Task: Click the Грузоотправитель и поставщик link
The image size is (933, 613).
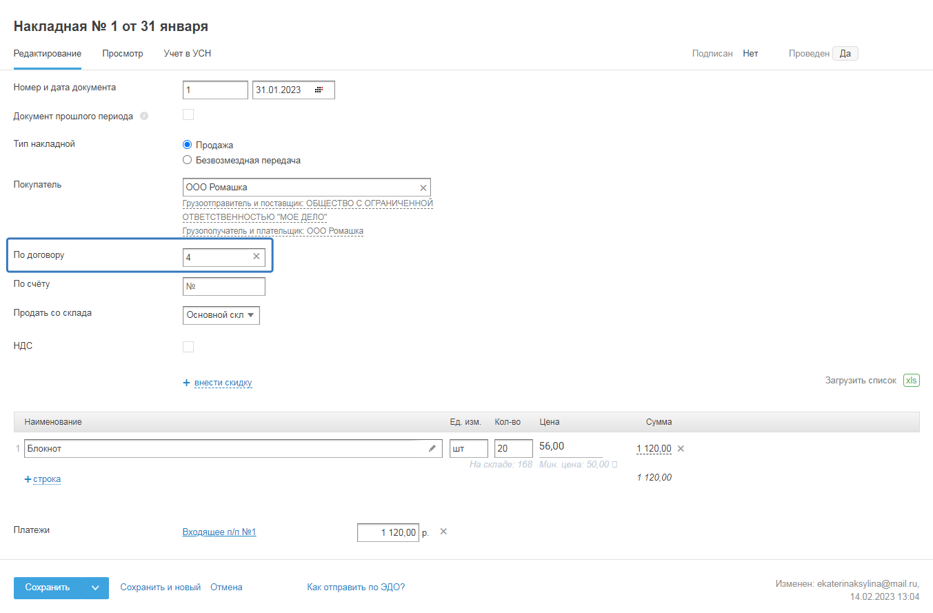Action: [x=308, y=210]
